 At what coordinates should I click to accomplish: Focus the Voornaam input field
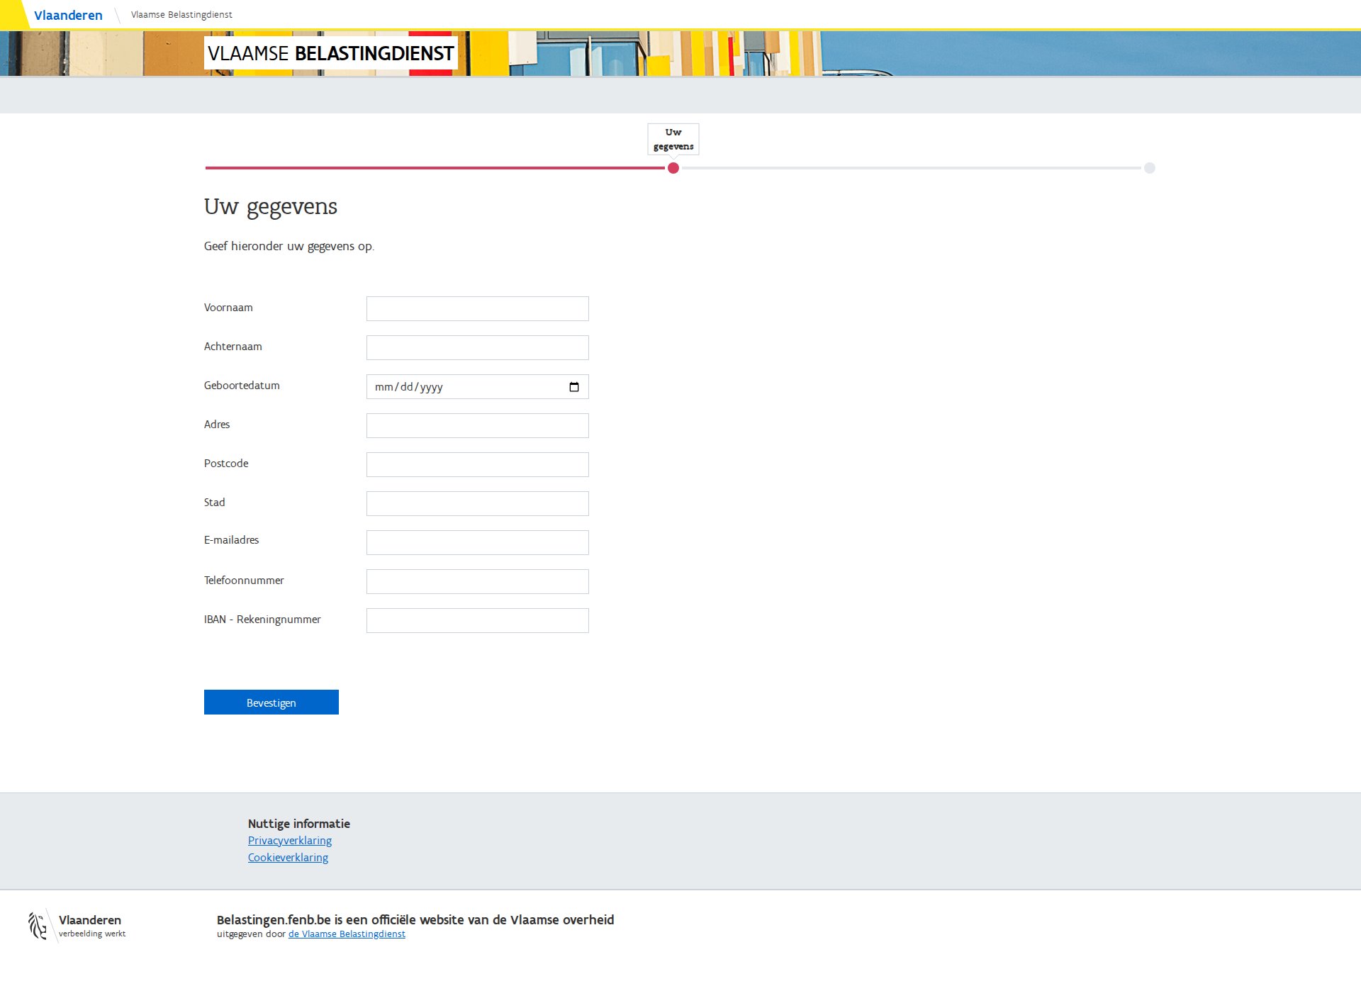tap(477, 309)
